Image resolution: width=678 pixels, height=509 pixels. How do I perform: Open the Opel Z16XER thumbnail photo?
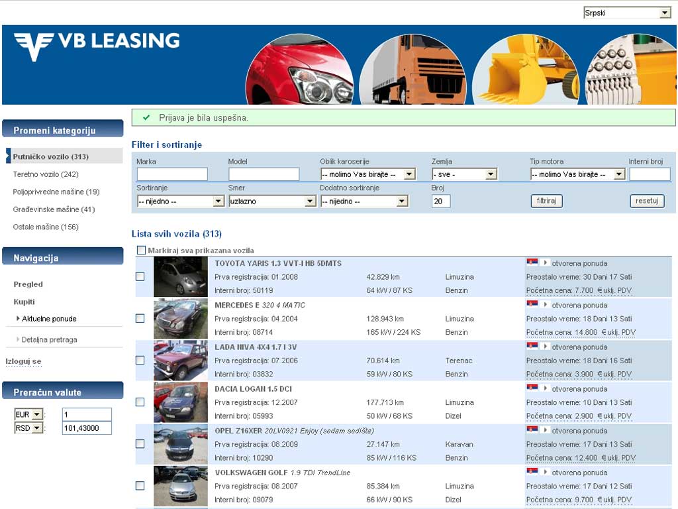pos(181,444)
